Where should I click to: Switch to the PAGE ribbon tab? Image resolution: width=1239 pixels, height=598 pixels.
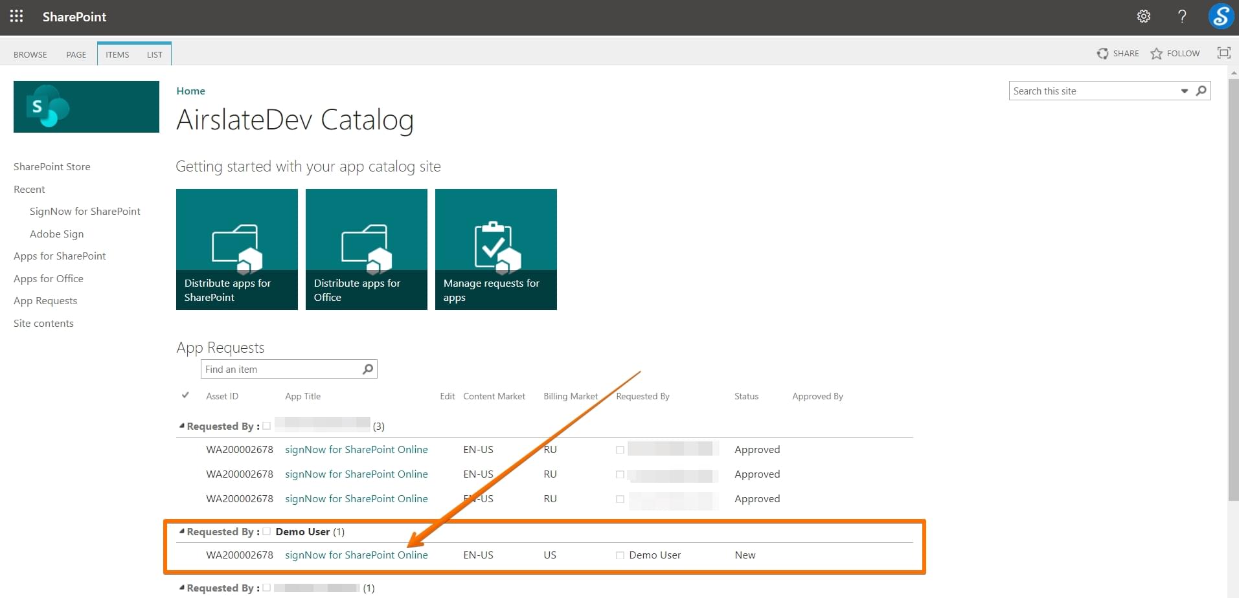76,54
